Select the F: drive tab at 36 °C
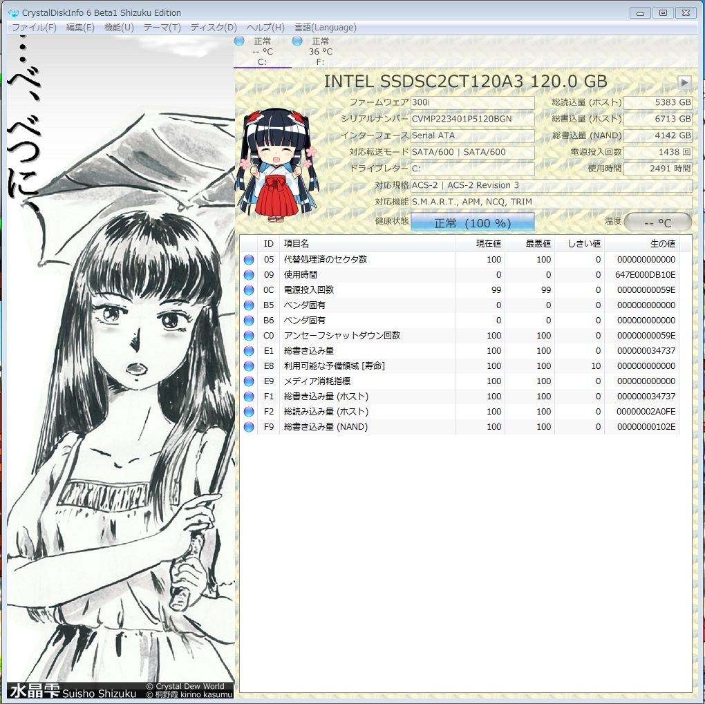Image resolution: width=705 pixels, height=704 pixels. 320,51
